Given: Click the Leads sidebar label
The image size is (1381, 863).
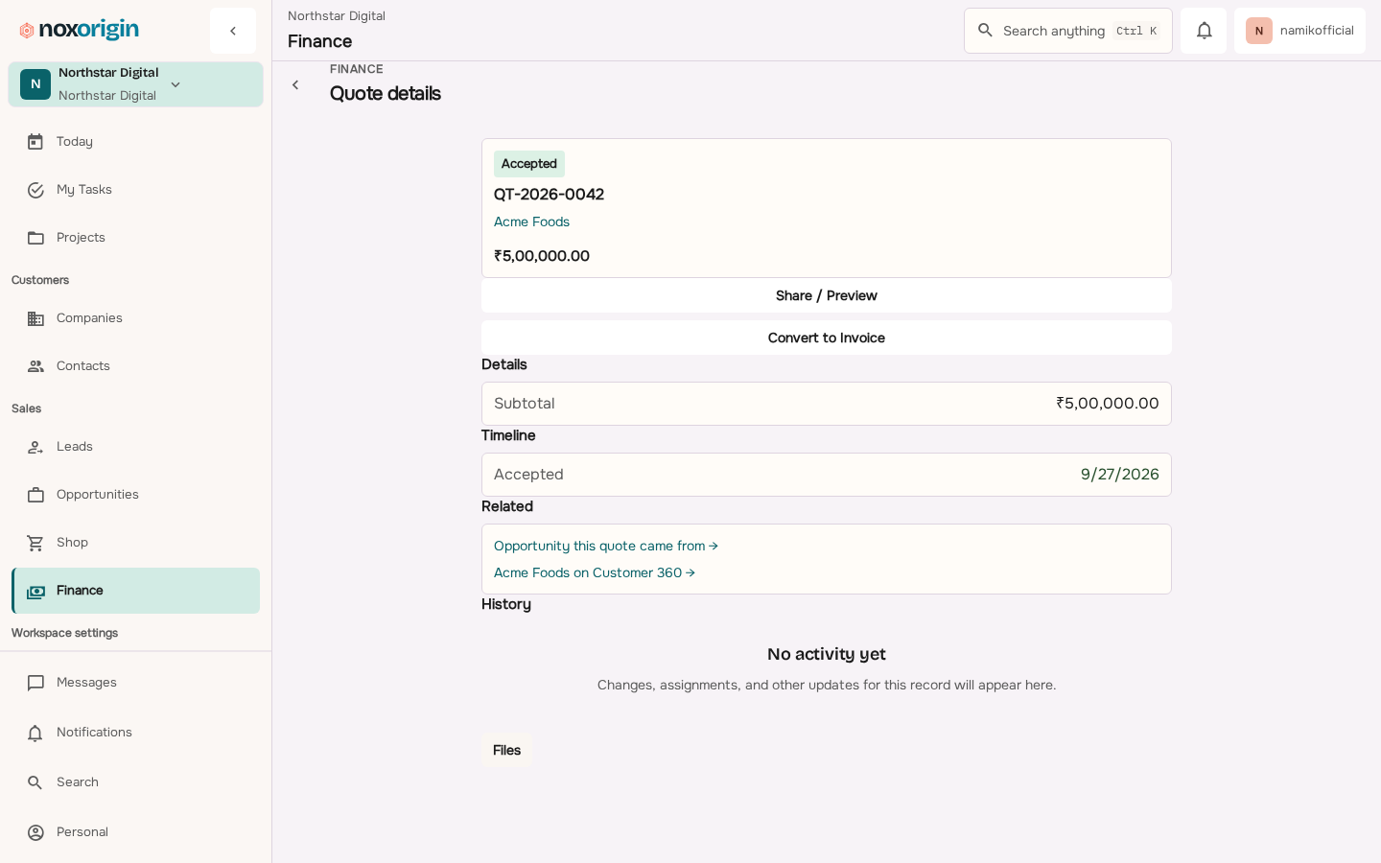Looking at the screenshot, I should (x=75, y=447).
